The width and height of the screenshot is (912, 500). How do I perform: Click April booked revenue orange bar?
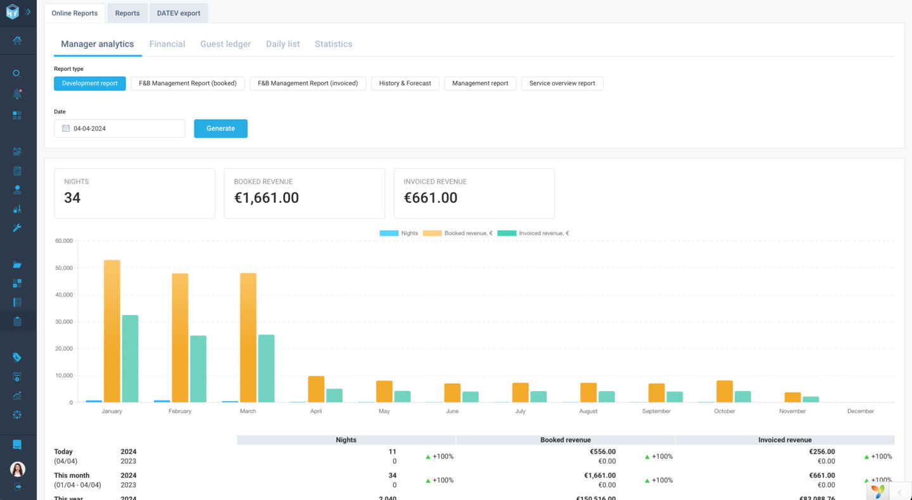point(316,389)
